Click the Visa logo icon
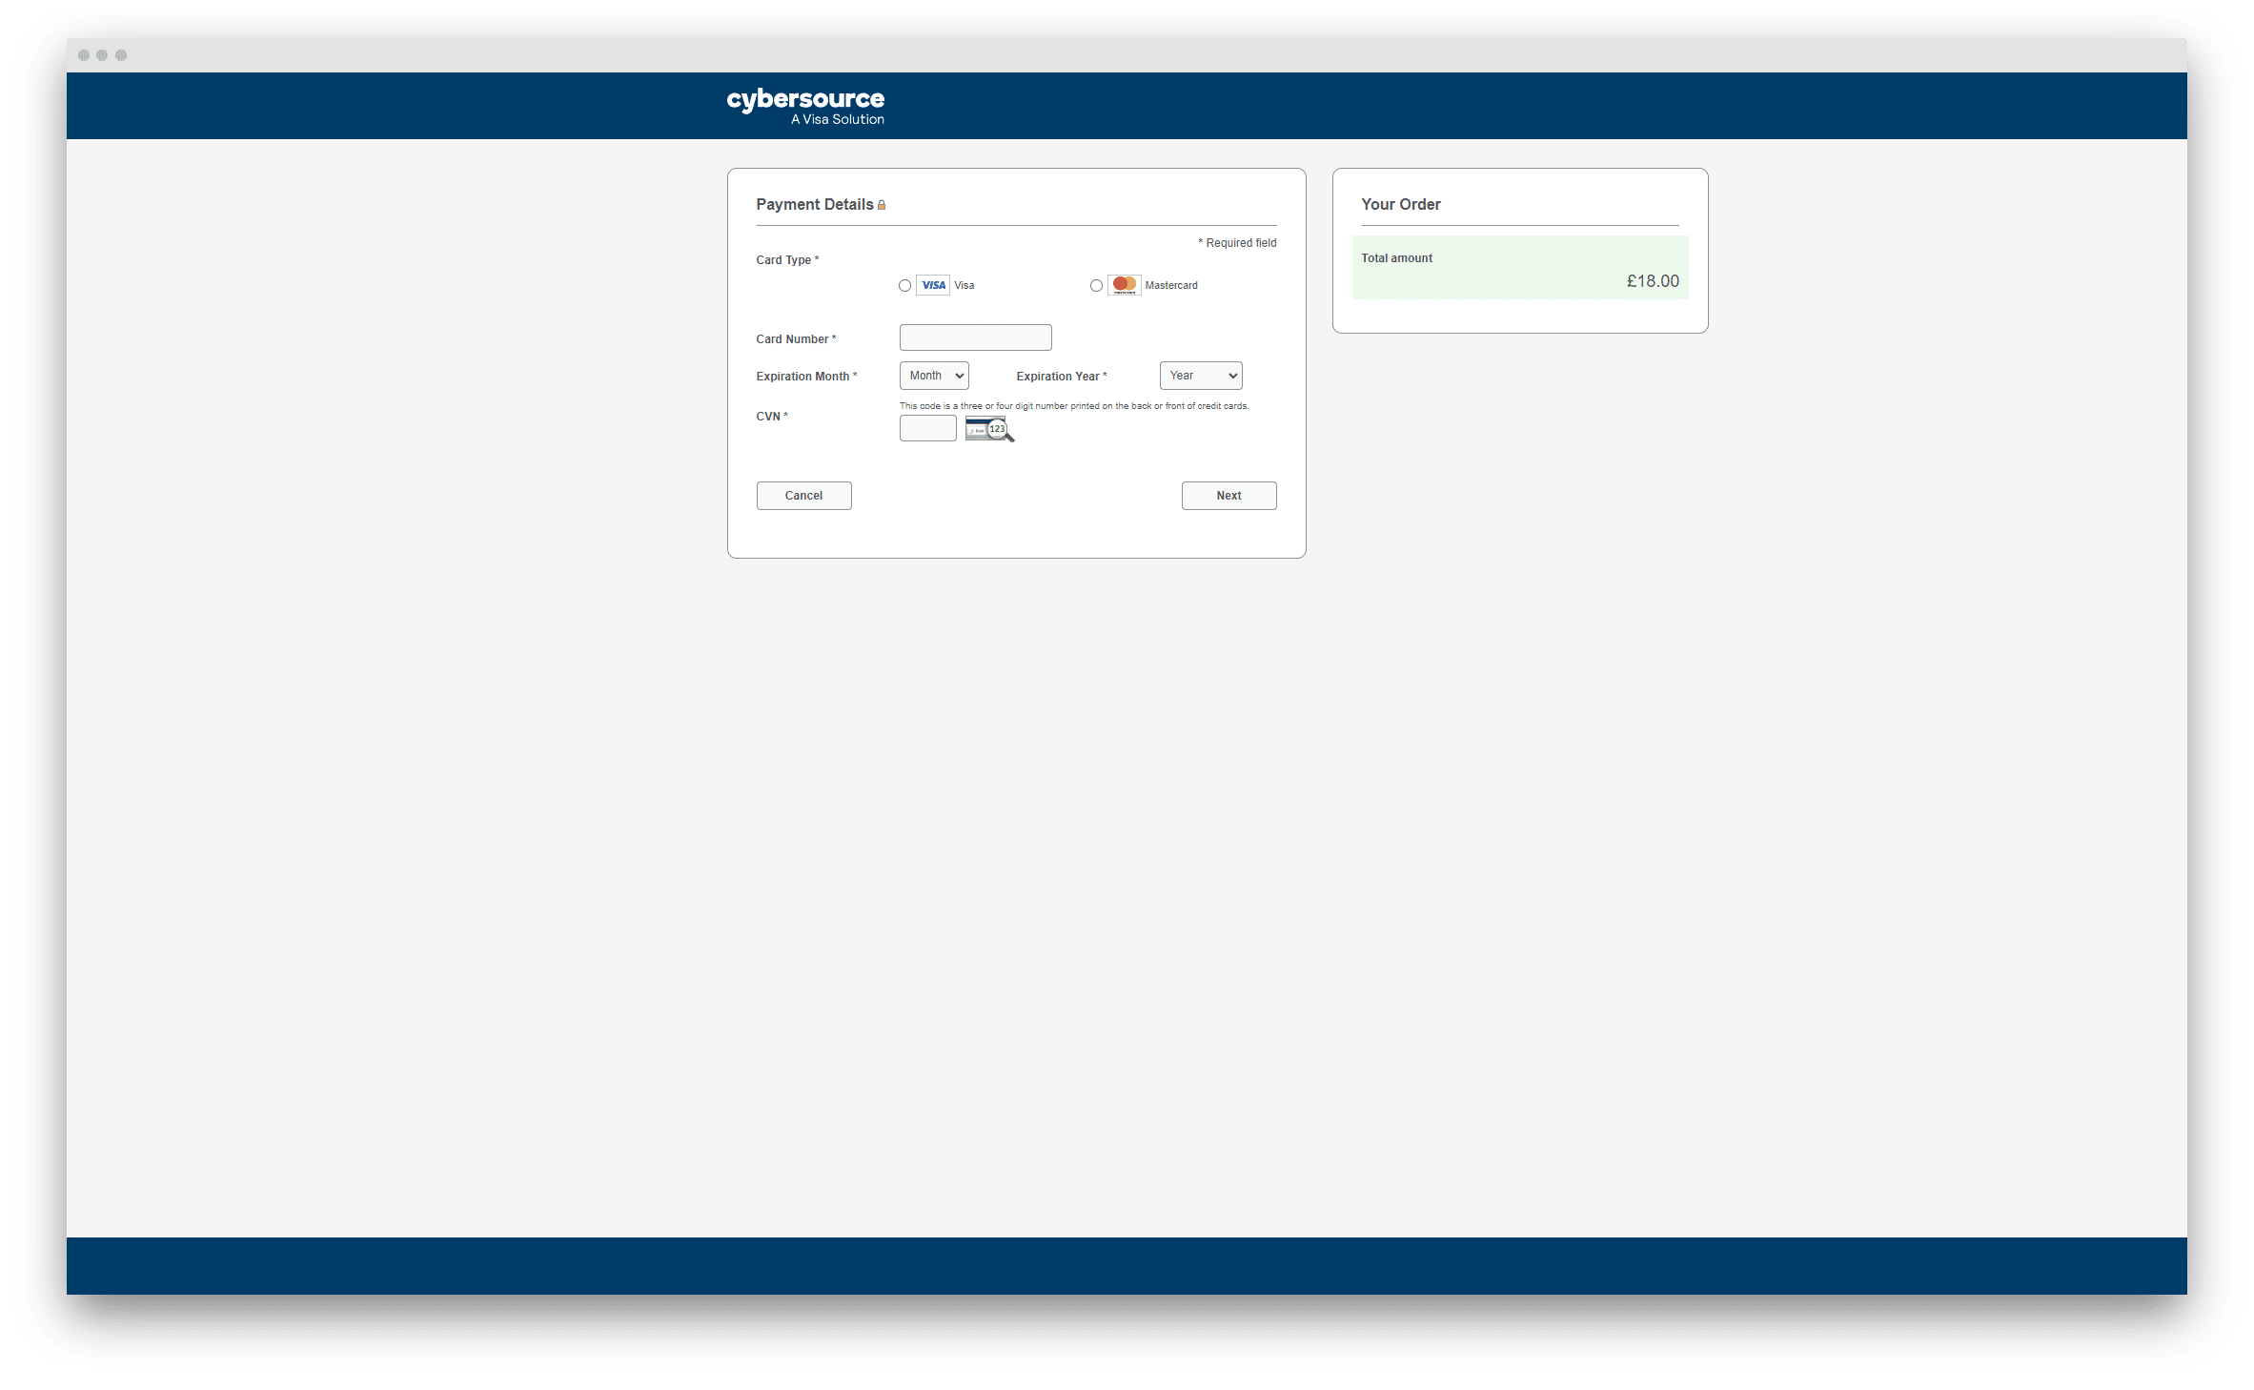The height and width of the screenshot is (1390, 2254). tap(933, 285)
